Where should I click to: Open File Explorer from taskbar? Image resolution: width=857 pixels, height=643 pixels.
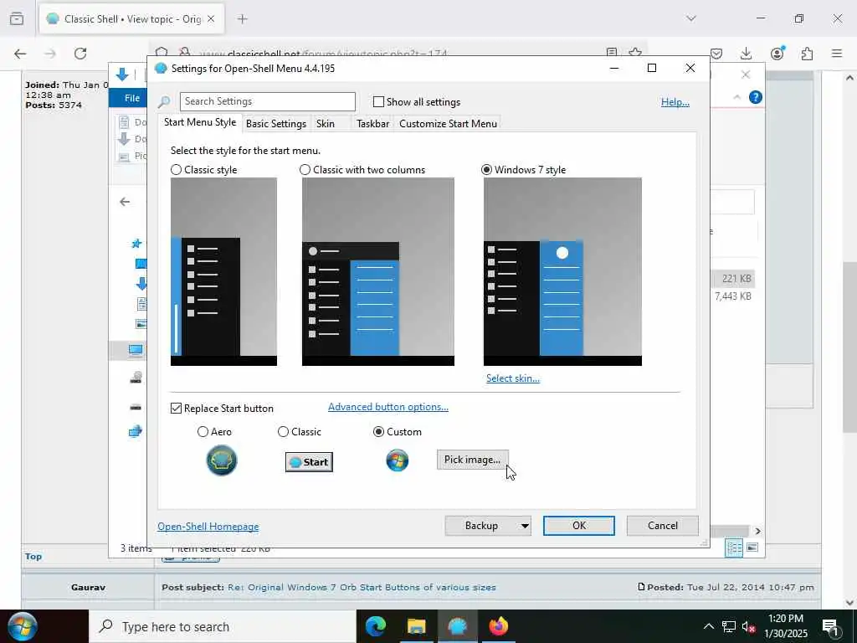[417, 626]
